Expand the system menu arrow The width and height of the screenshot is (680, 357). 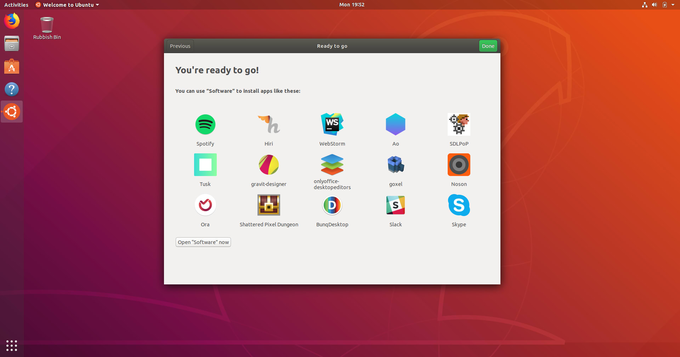(x=673, y=5)
